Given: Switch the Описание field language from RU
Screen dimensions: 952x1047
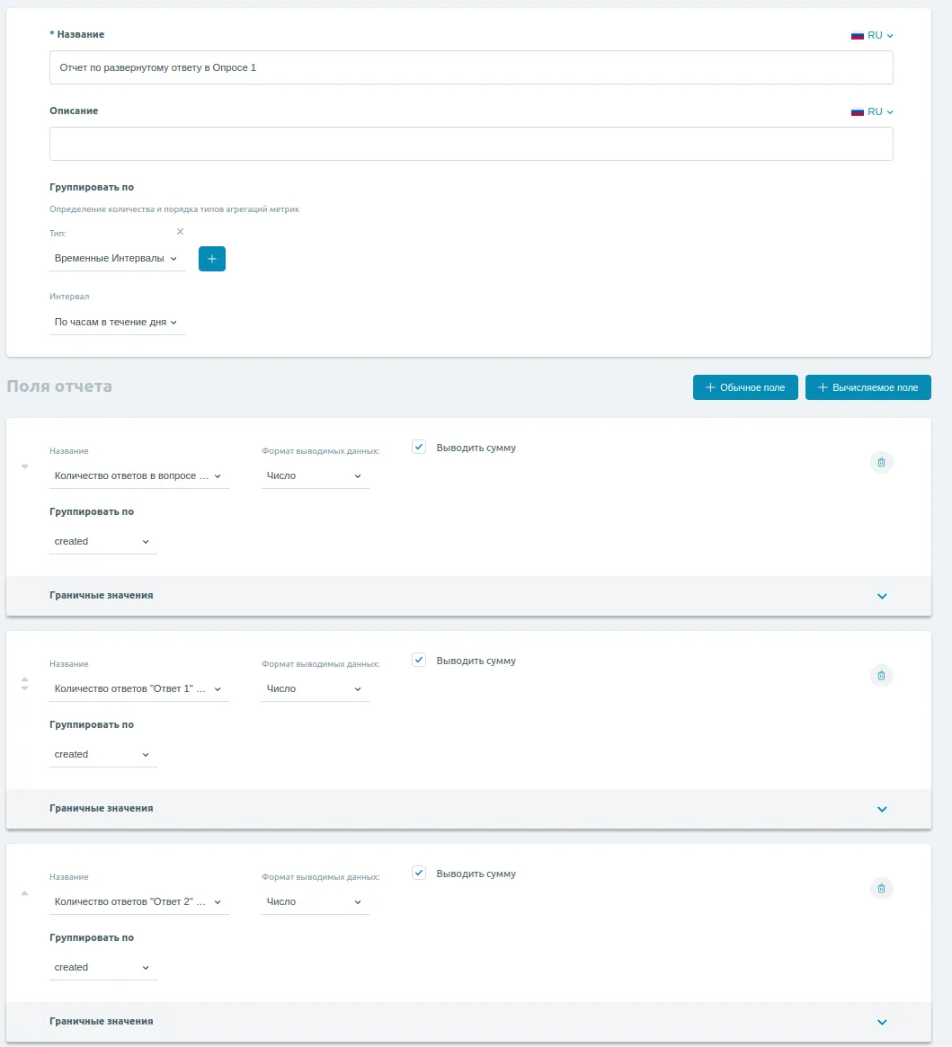Looking at the screenshot, I should point(872,111).
